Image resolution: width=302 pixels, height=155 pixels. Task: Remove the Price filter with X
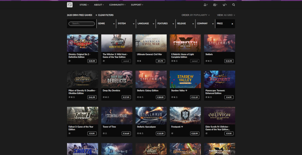(232, 24)
